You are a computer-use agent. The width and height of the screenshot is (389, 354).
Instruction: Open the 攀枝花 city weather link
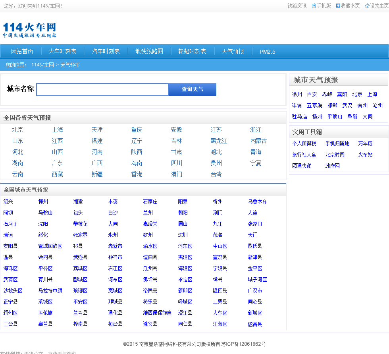80,224
